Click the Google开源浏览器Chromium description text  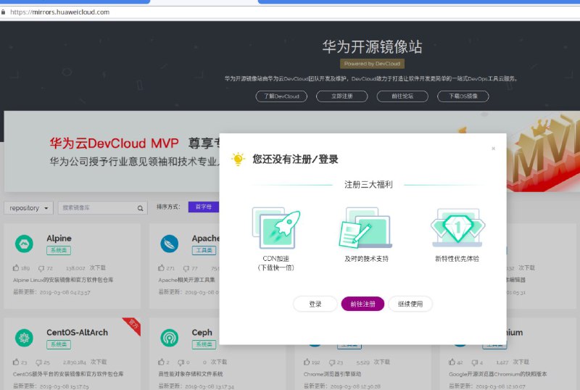pos(498,374)
